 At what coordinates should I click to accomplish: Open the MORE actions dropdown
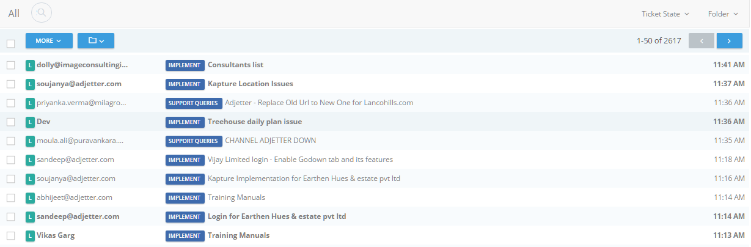[49, 40]
